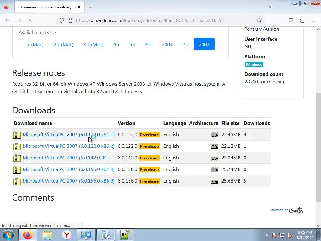This screenshot has width=321, height=241.
Task: Open Windows Explorer from the taskbar
Action: 47,235
